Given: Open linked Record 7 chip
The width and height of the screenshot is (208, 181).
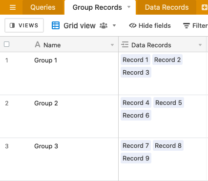Looking at the screenshot, I should [136, 145].
